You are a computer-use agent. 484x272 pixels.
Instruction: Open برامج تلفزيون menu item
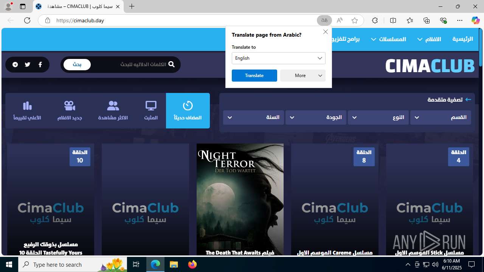tap(345, 39)
